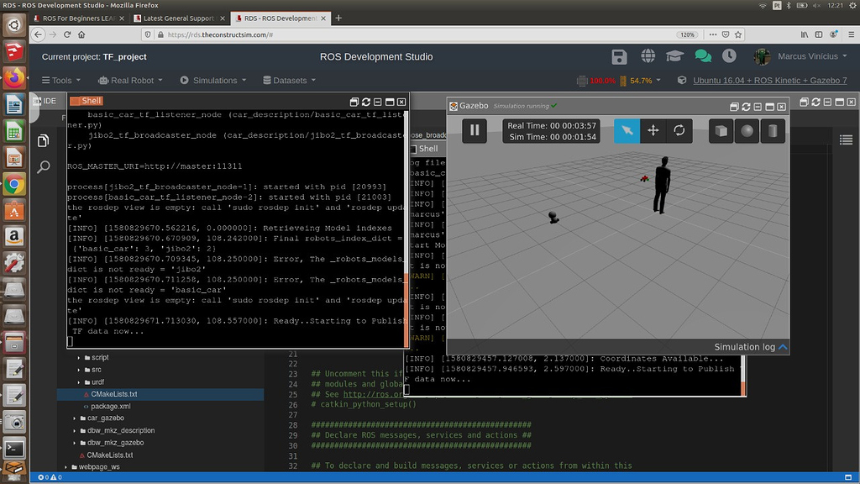Refresh the front Shell window
The image size is (860, 484).
click(x=366, y=102)
